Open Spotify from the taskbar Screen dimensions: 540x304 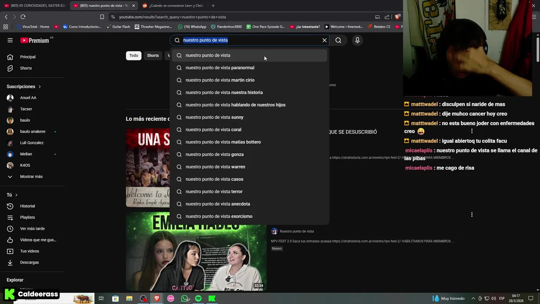pos(198,299)
